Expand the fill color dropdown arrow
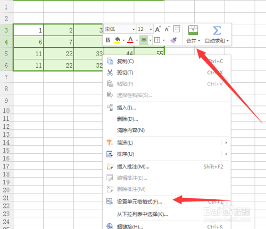Image resolution: width=266 pixels, height=229 pixels. click(123, 40)
